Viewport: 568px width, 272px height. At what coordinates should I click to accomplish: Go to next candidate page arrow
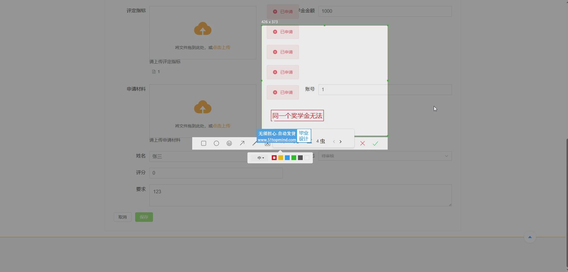point(340,142)
